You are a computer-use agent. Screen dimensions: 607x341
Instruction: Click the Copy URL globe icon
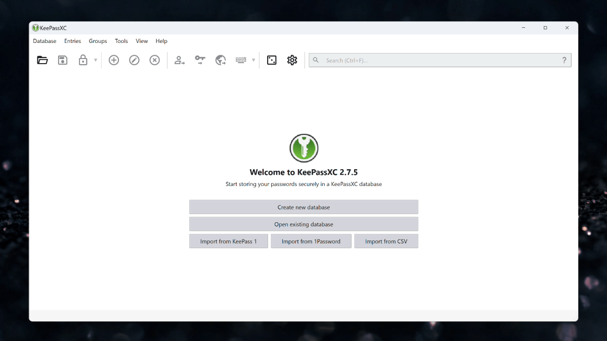(221, 60)
